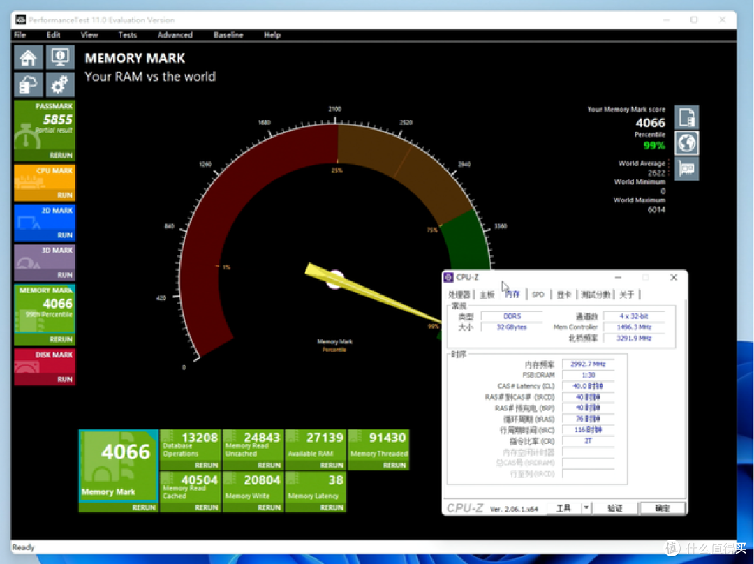Rerun the Memory Write test
754x564 pixels.
click(x=269, y=507)
